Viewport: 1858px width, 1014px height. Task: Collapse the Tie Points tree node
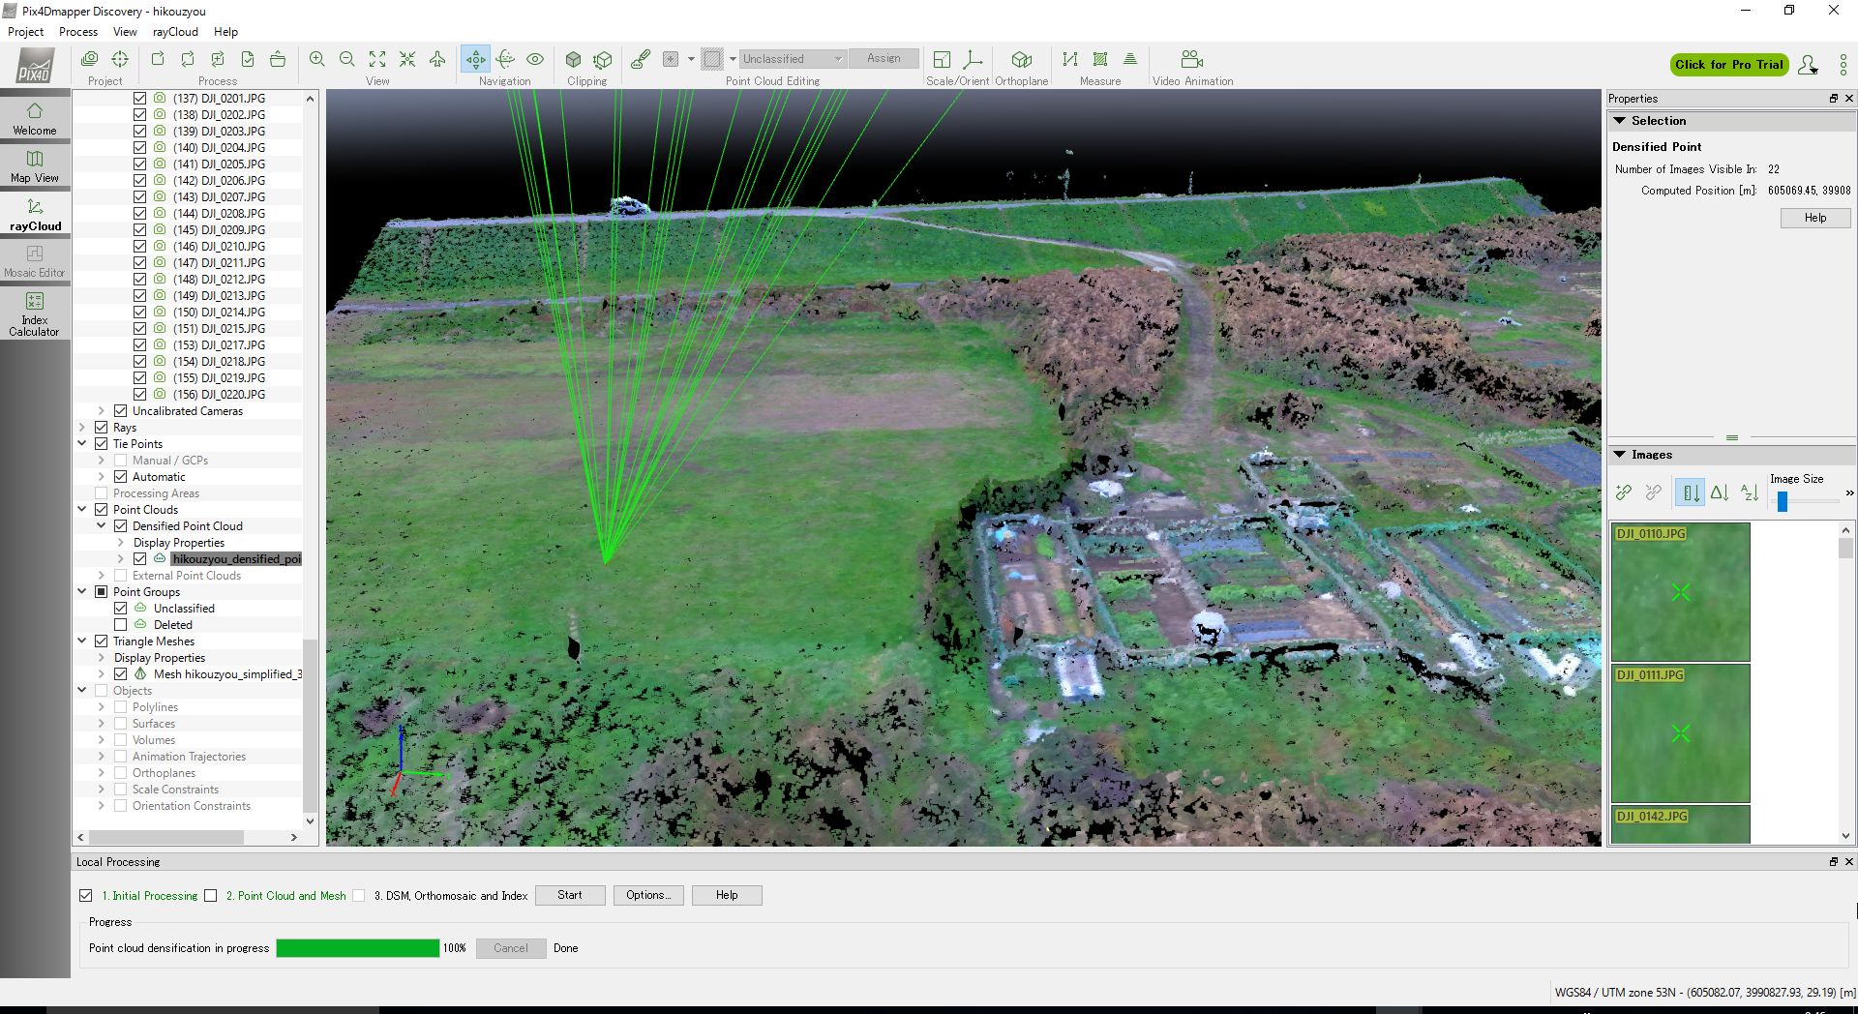pyautogui.click(x=82, y=443)
